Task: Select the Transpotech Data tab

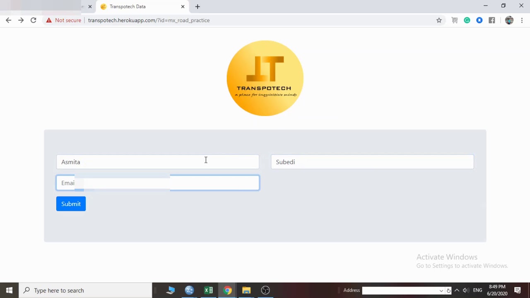Action: click(142, 7)
